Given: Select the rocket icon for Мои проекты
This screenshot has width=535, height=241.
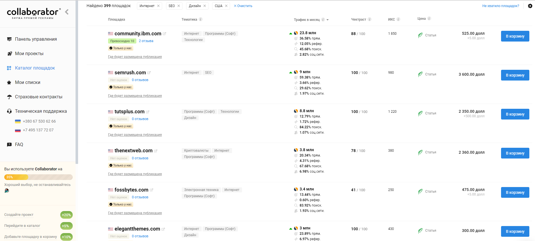Looking at the screenshot, I should coord(9,53).
